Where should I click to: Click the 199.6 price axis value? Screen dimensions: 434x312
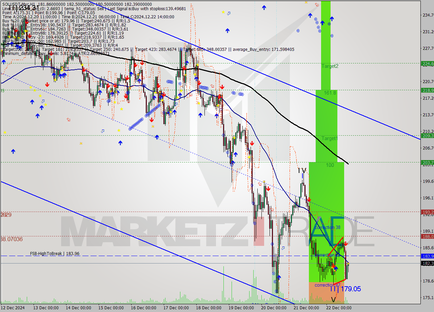click(x=428, y=181)
